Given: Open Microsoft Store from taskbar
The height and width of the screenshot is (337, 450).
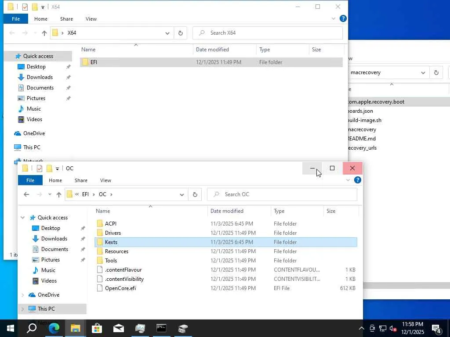Looking at the screenshot, I should 97,328.
